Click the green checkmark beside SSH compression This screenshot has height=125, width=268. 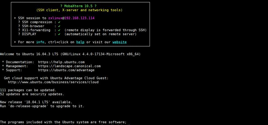59,22
